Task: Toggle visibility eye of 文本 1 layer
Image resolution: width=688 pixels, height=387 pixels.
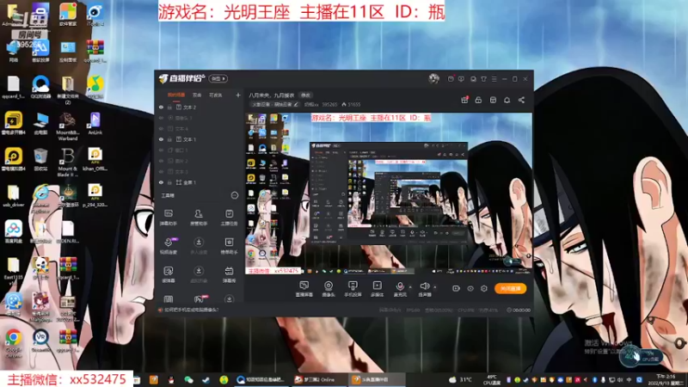Action: (161, 139)
